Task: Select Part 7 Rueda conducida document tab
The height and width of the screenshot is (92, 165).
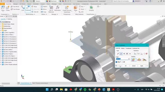Action: pyautogui.click(x=40, y=83)
